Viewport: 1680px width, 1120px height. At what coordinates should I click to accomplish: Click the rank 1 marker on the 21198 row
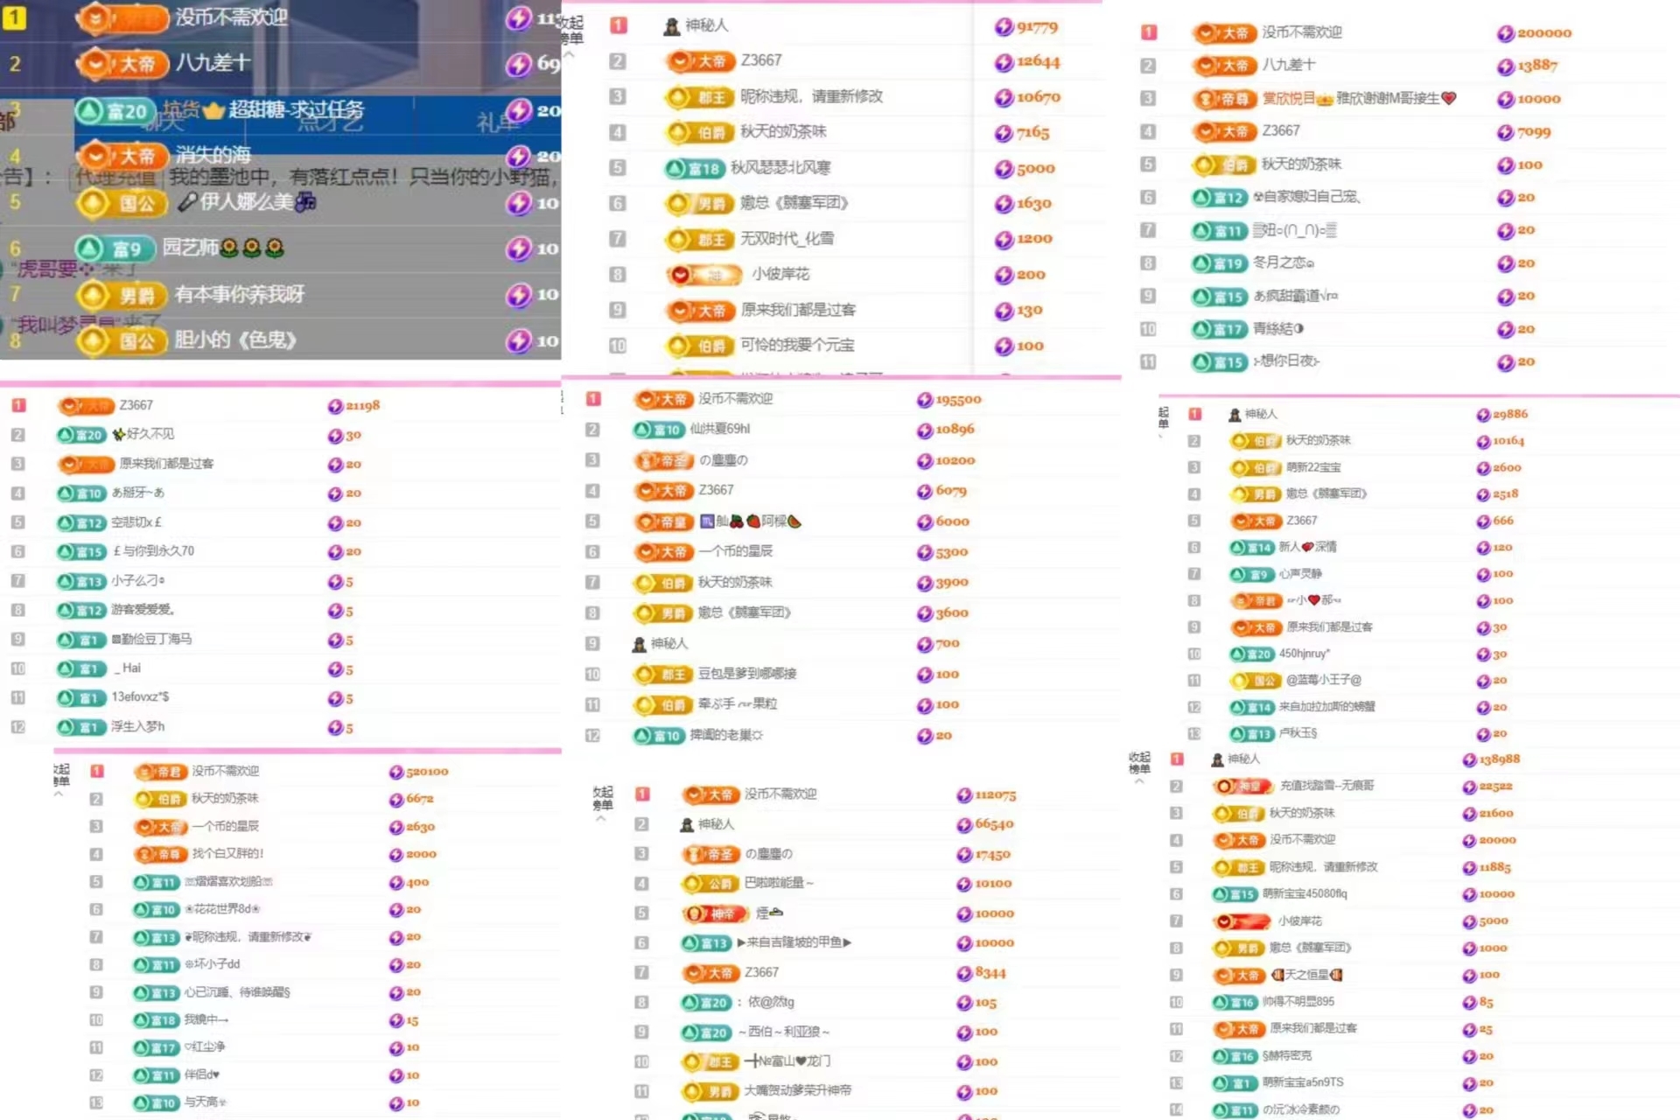[18, 406]
